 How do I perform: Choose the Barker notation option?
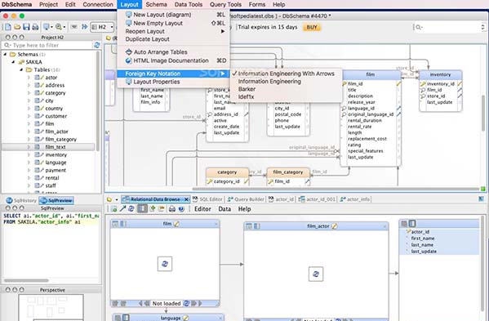pos(247,89)
